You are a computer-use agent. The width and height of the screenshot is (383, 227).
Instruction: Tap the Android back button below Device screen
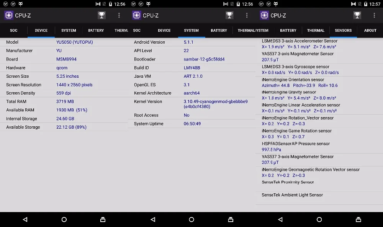pos(25,219)
